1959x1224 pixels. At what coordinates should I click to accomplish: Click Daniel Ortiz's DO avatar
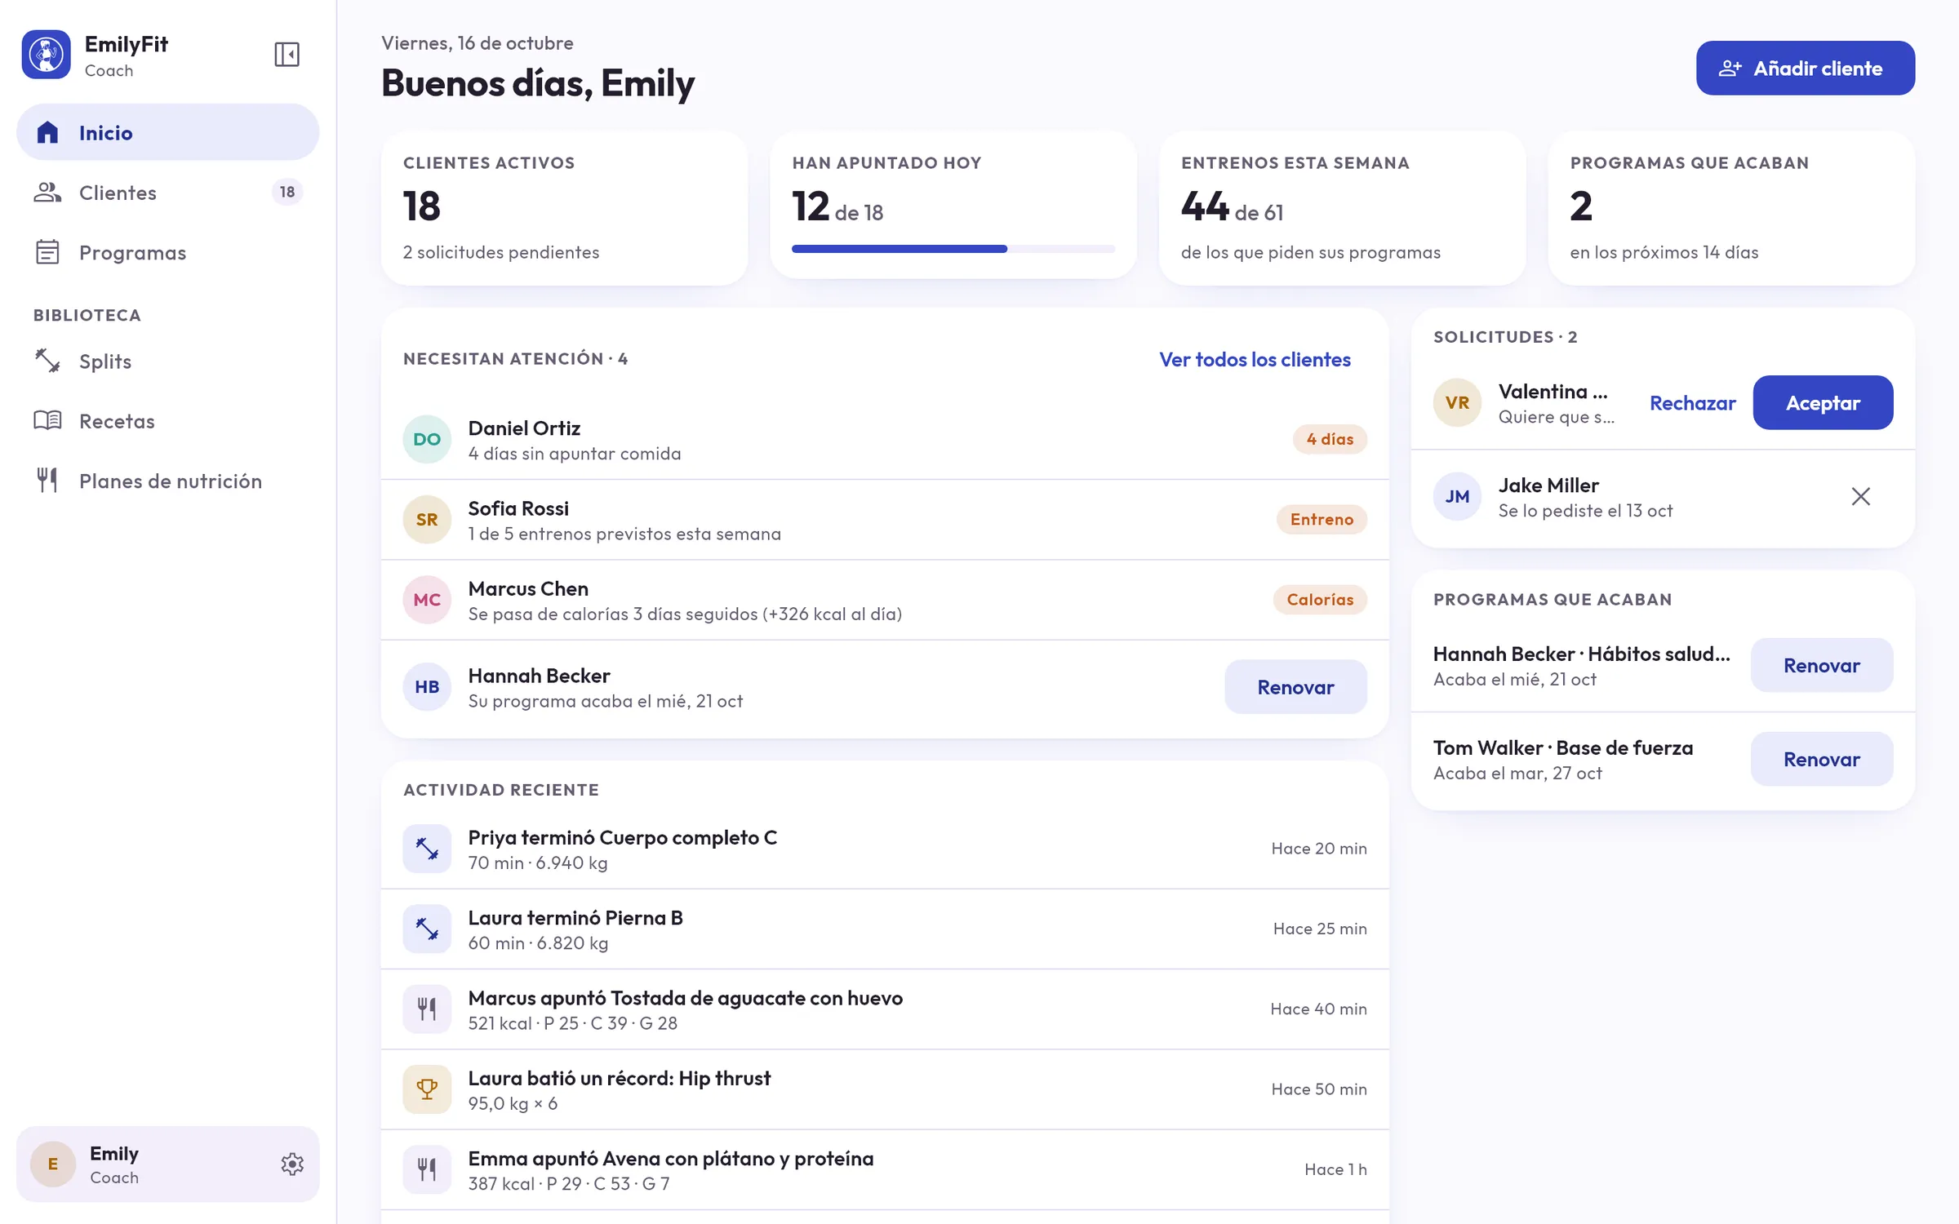point(427,439)
